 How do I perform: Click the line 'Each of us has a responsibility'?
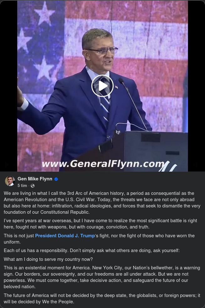click(92, 251)
